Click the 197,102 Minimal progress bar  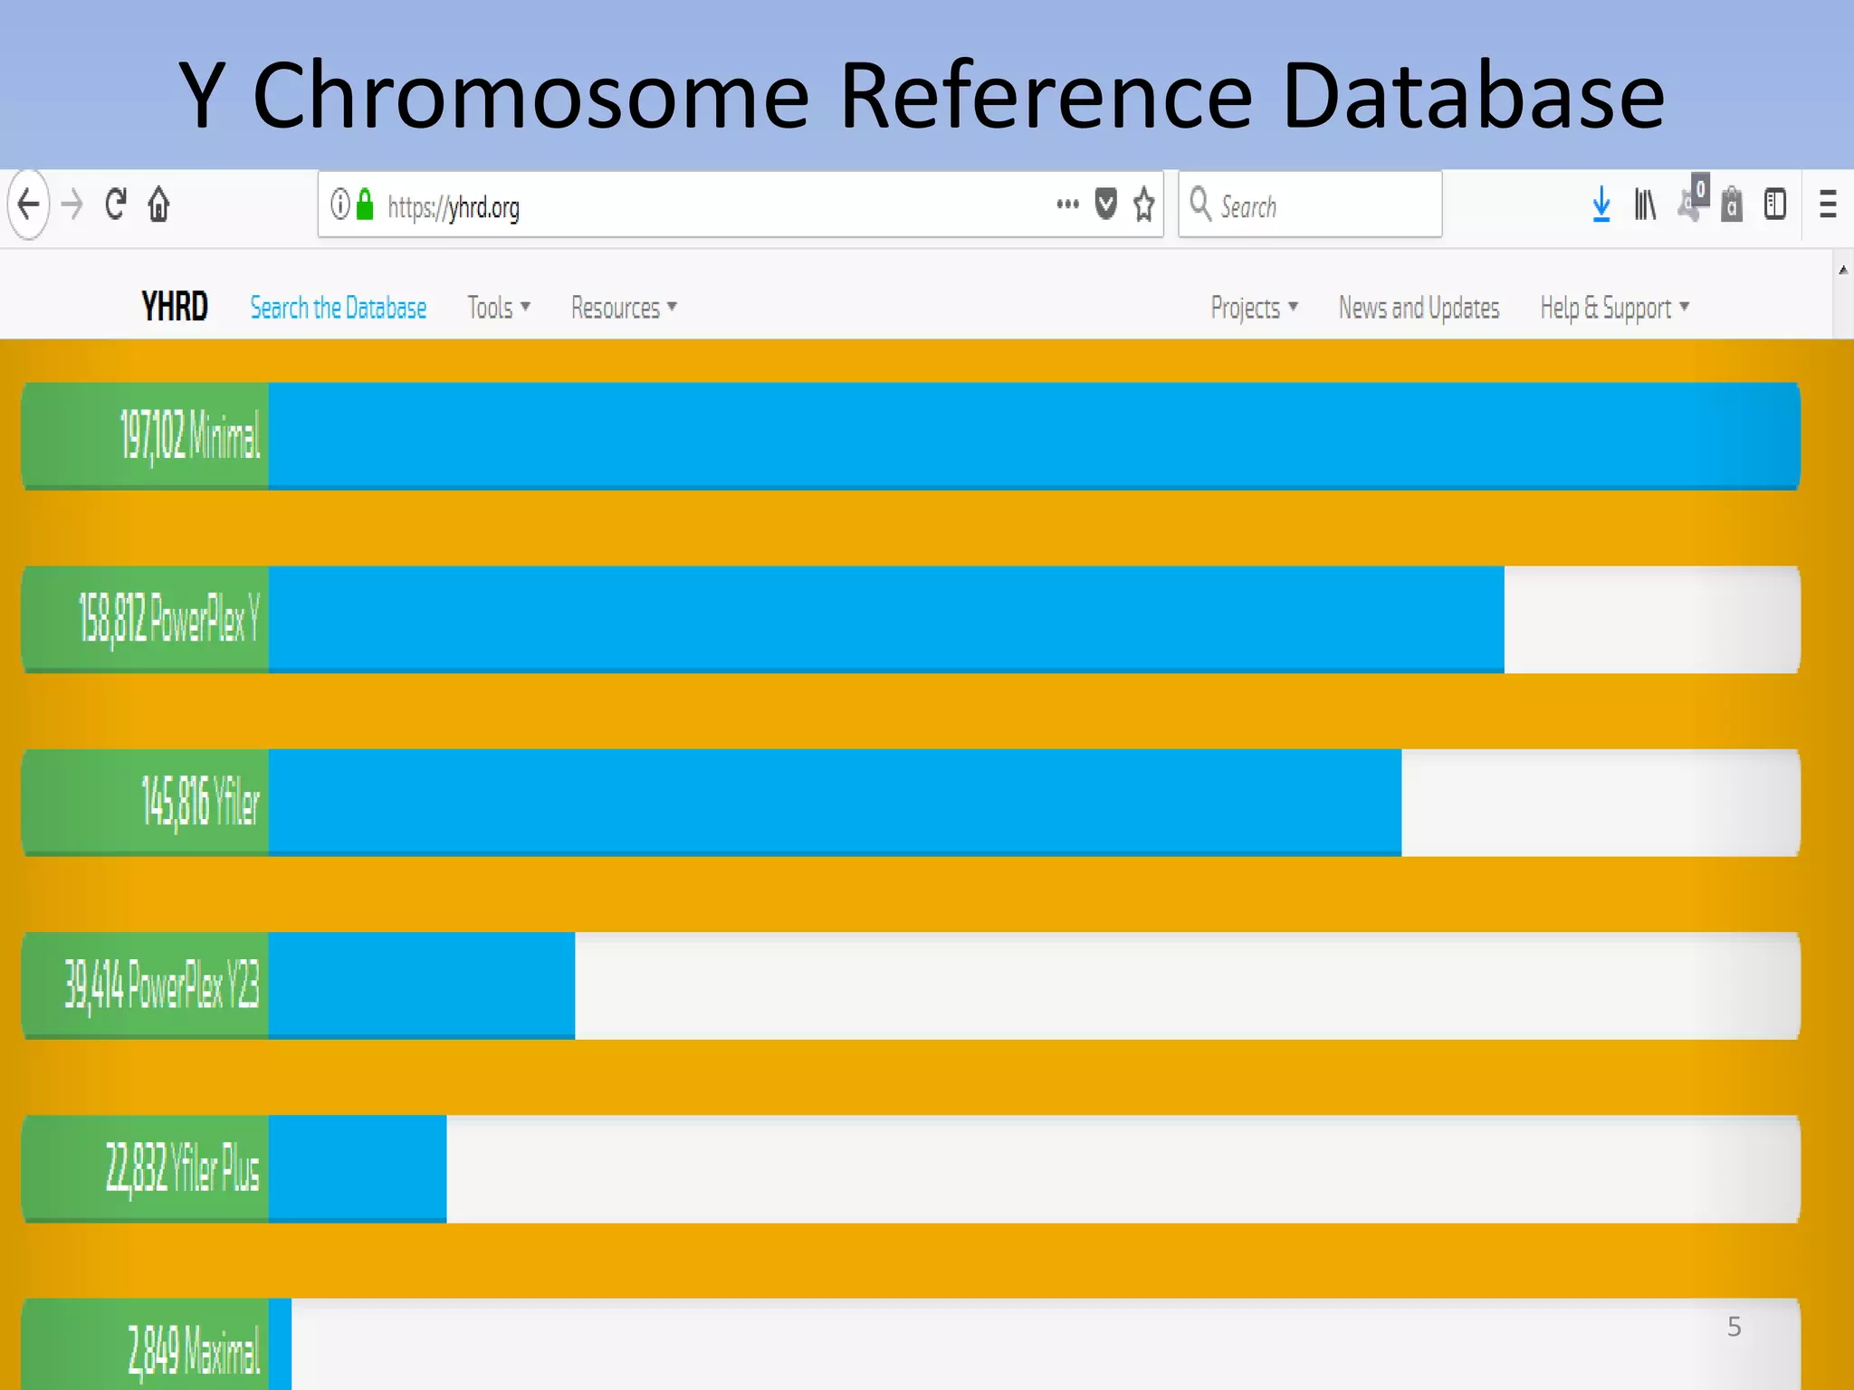click(x=910, y=435)
